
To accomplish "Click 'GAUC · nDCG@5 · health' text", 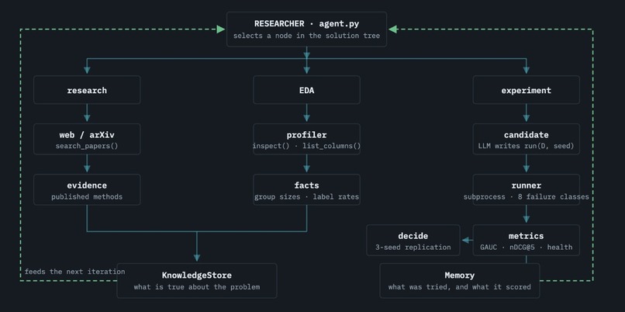I will pos(527,248).
